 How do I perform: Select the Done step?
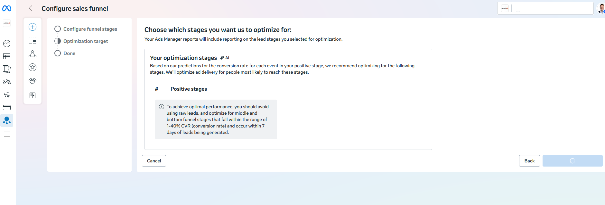69,53
